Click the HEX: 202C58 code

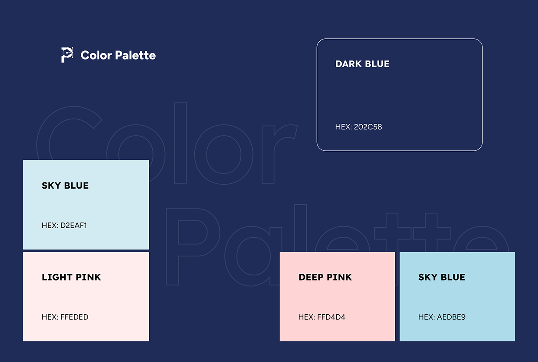tap(358, 127)
